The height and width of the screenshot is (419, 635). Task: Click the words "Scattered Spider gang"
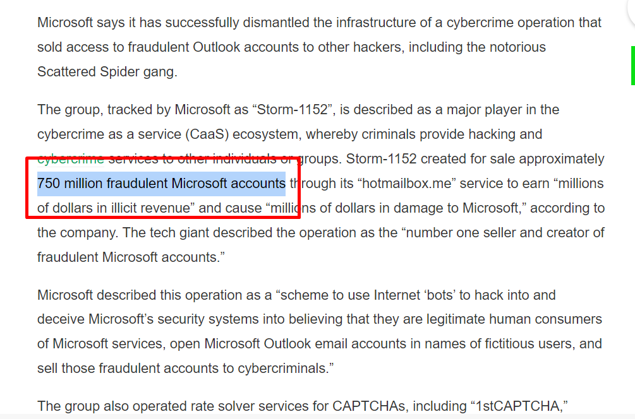pyautogui.click(x=104, y=71)
